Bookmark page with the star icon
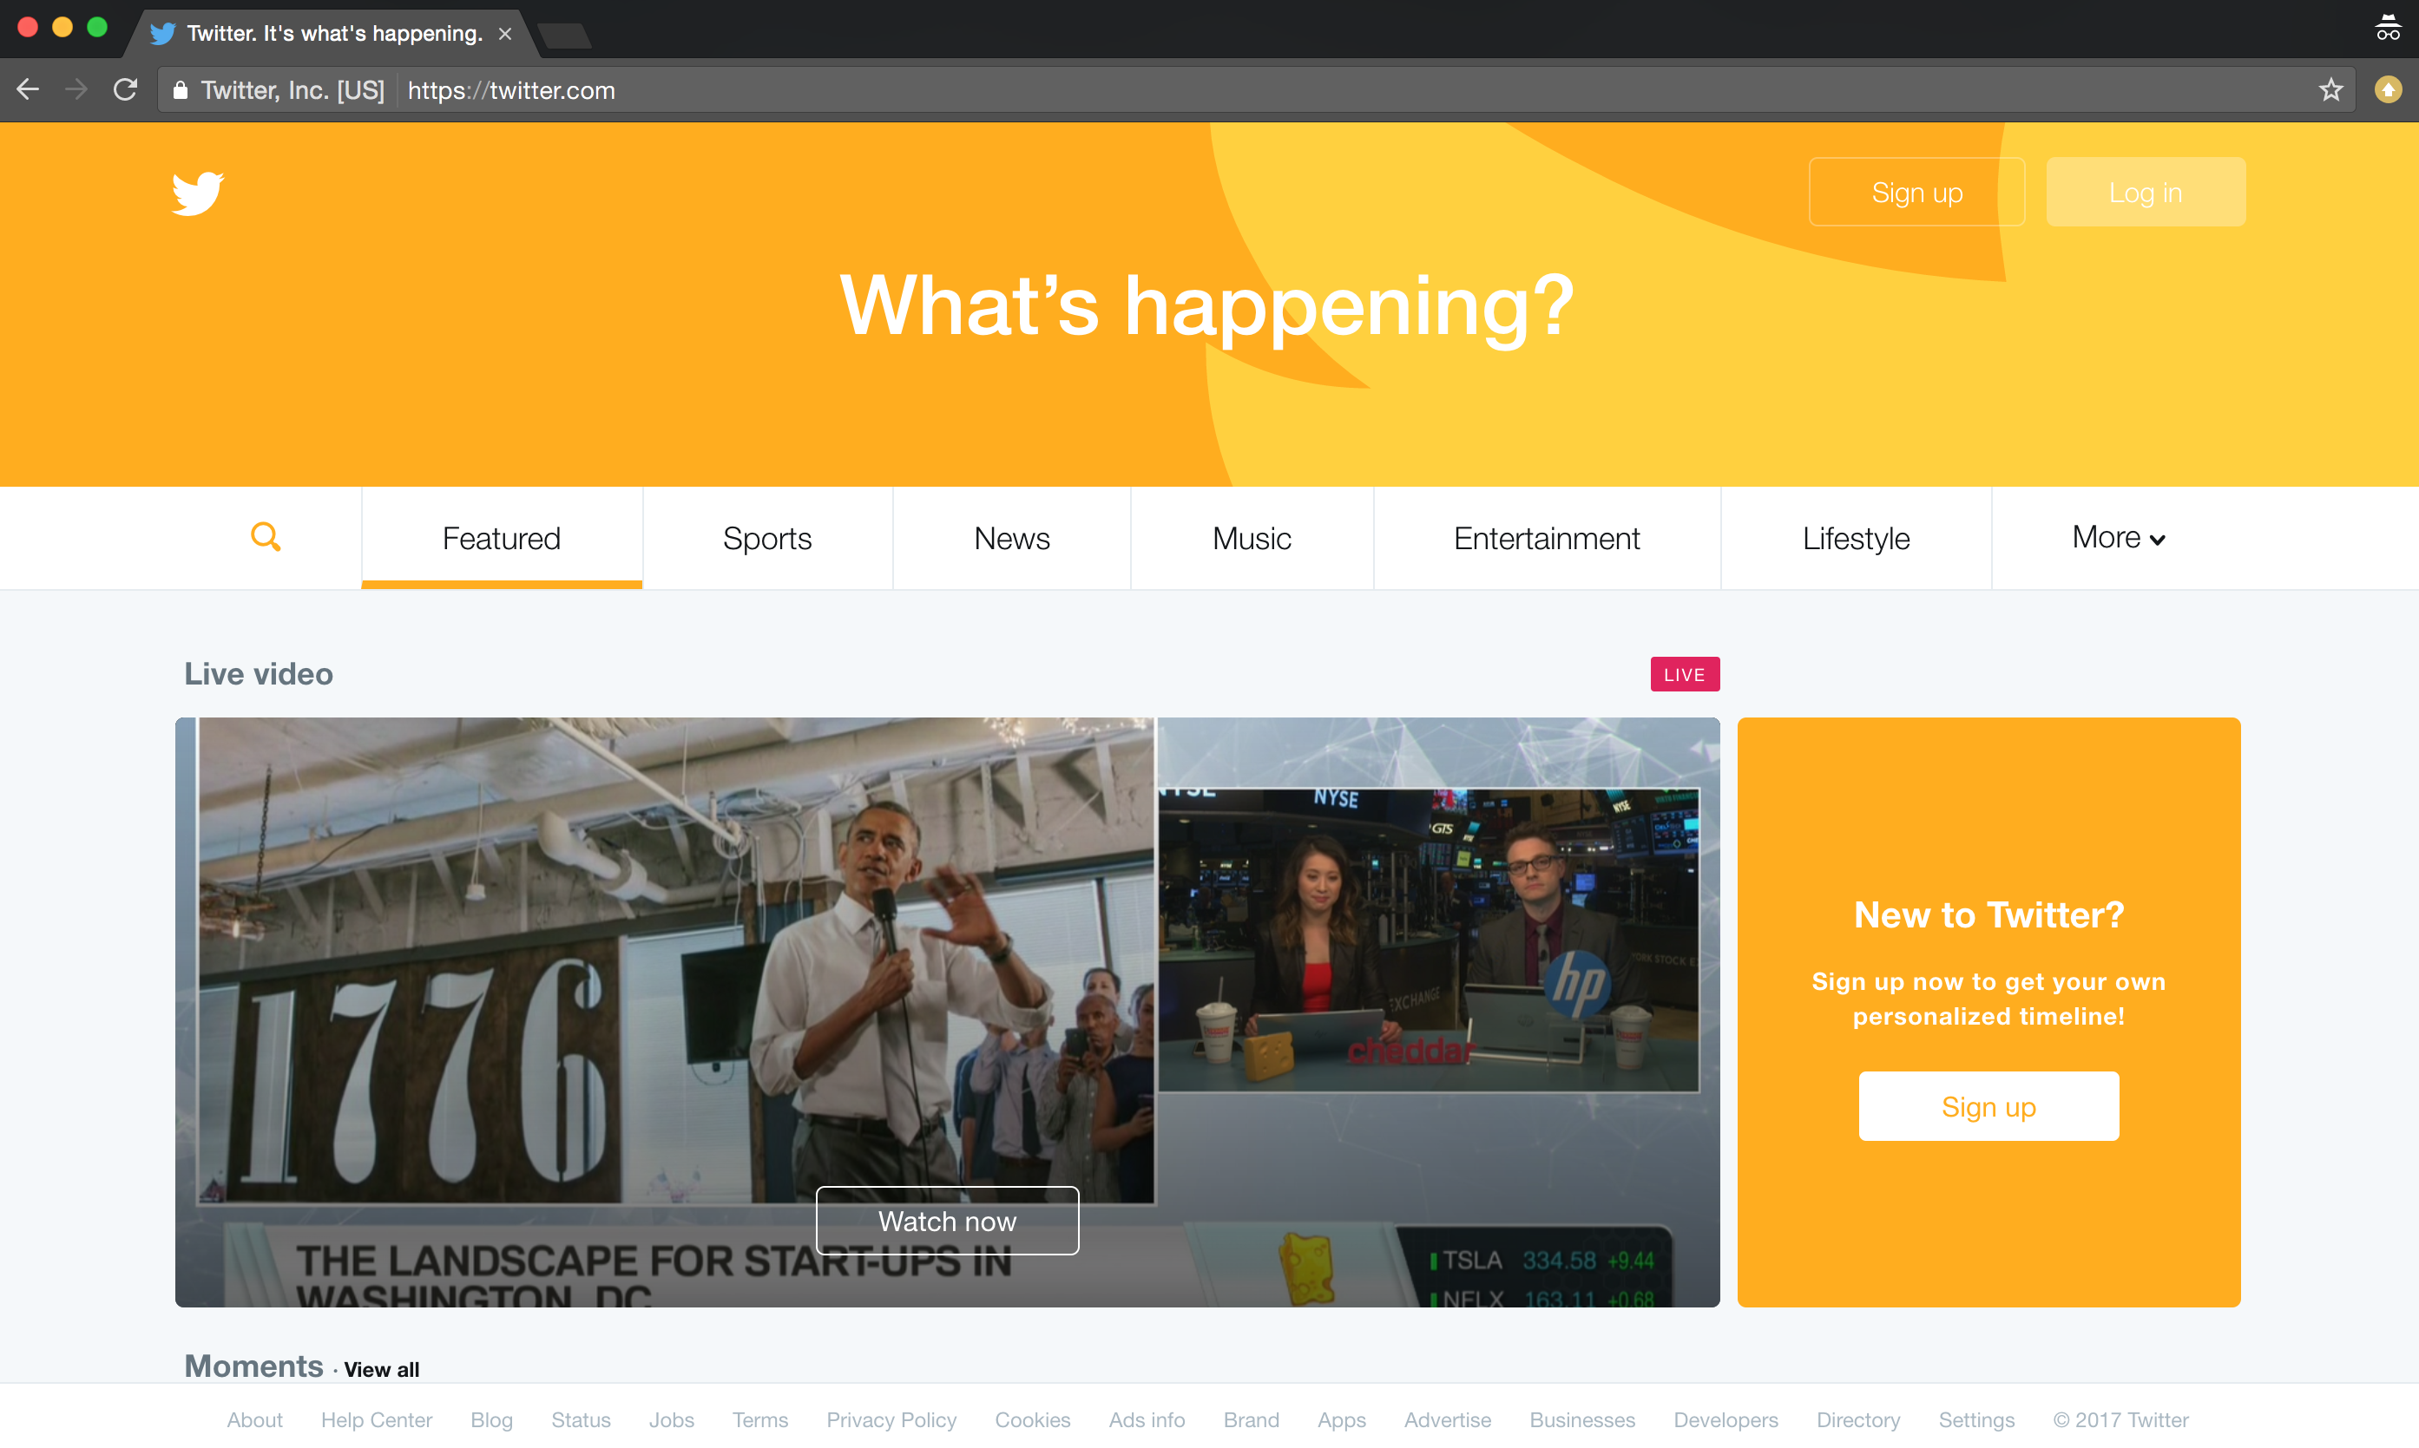The image size is (2419, 1448). [x=2330, y=89]
